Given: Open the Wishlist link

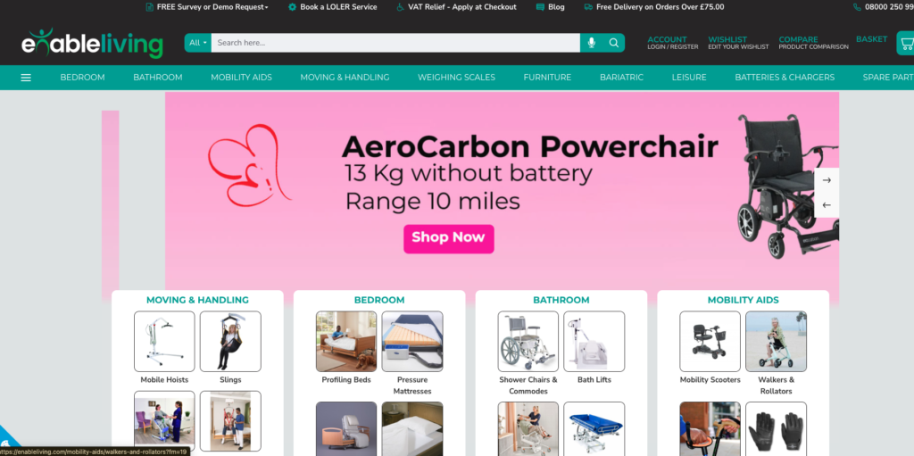Looking at the screenshot, I should pyautogui.click(x=738, y=43).
